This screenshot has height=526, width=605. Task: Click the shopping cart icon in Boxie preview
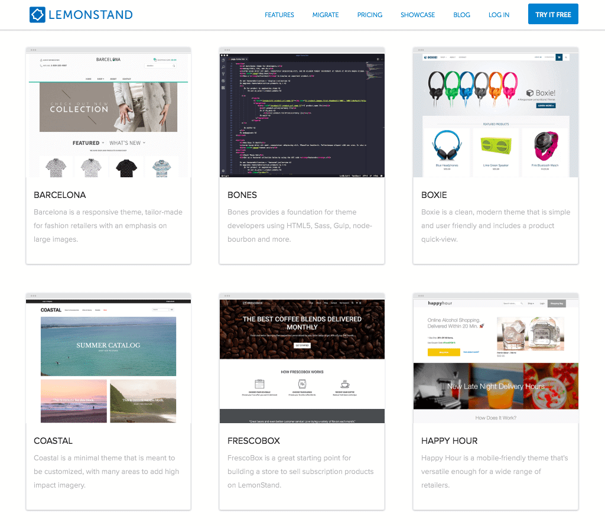(x=559, y=57)
